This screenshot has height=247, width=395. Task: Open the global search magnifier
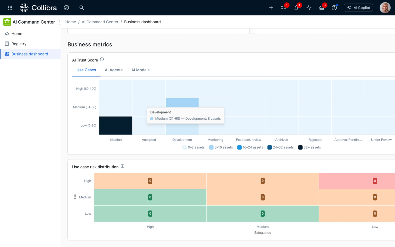[x=81, y=8]
